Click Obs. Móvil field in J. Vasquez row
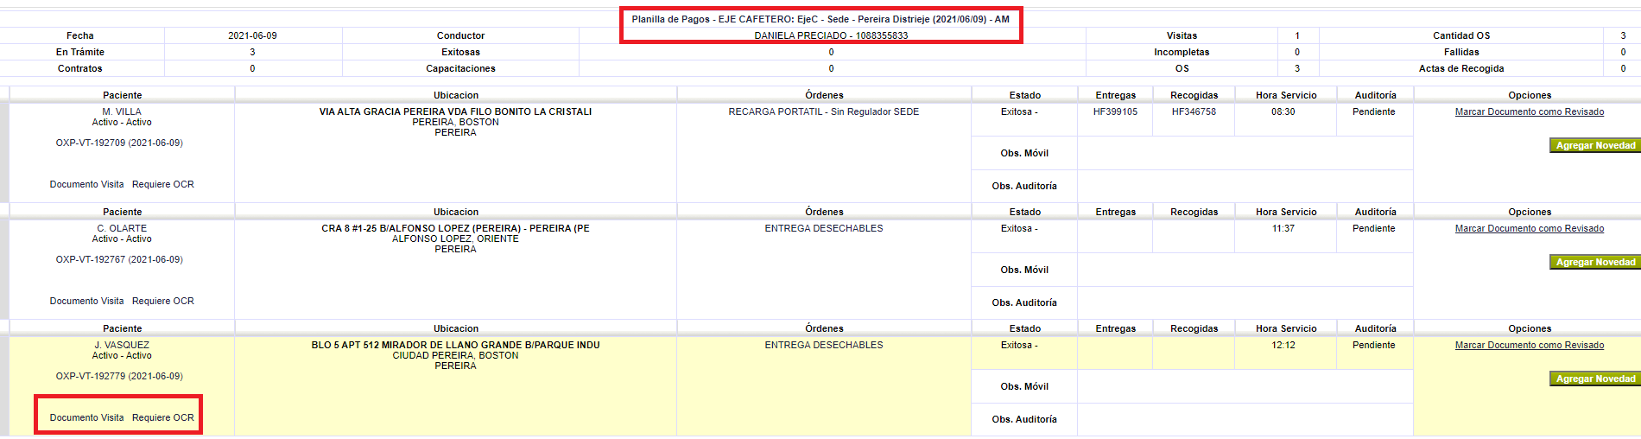Screen dimensions: 1641x439 coord(1245,387)
